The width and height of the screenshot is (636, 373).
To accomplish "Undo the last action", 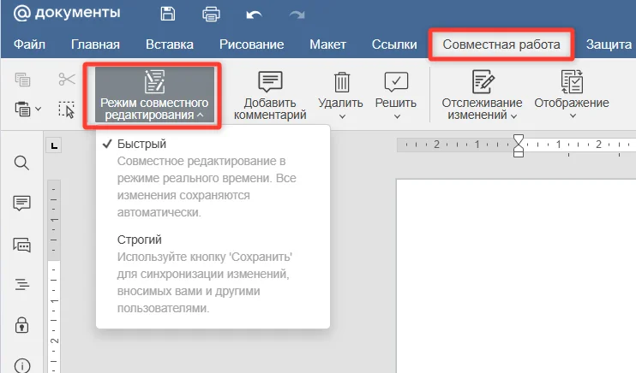I will pyautogui.click(x=254, y=15).
